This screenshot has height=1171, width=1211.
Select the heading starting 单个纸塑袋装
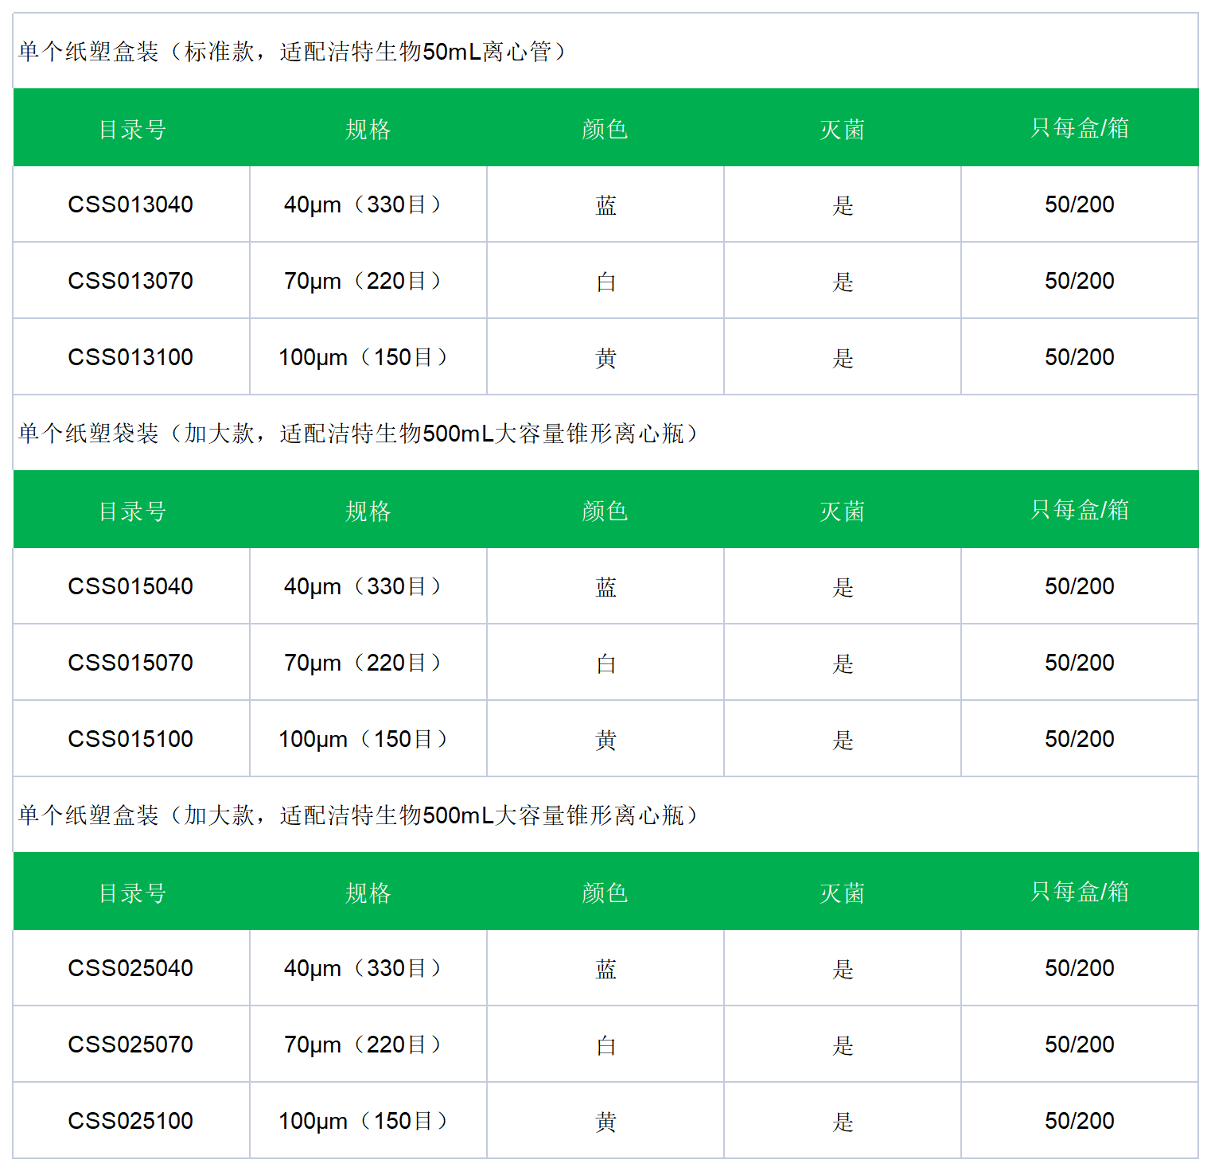359,434
